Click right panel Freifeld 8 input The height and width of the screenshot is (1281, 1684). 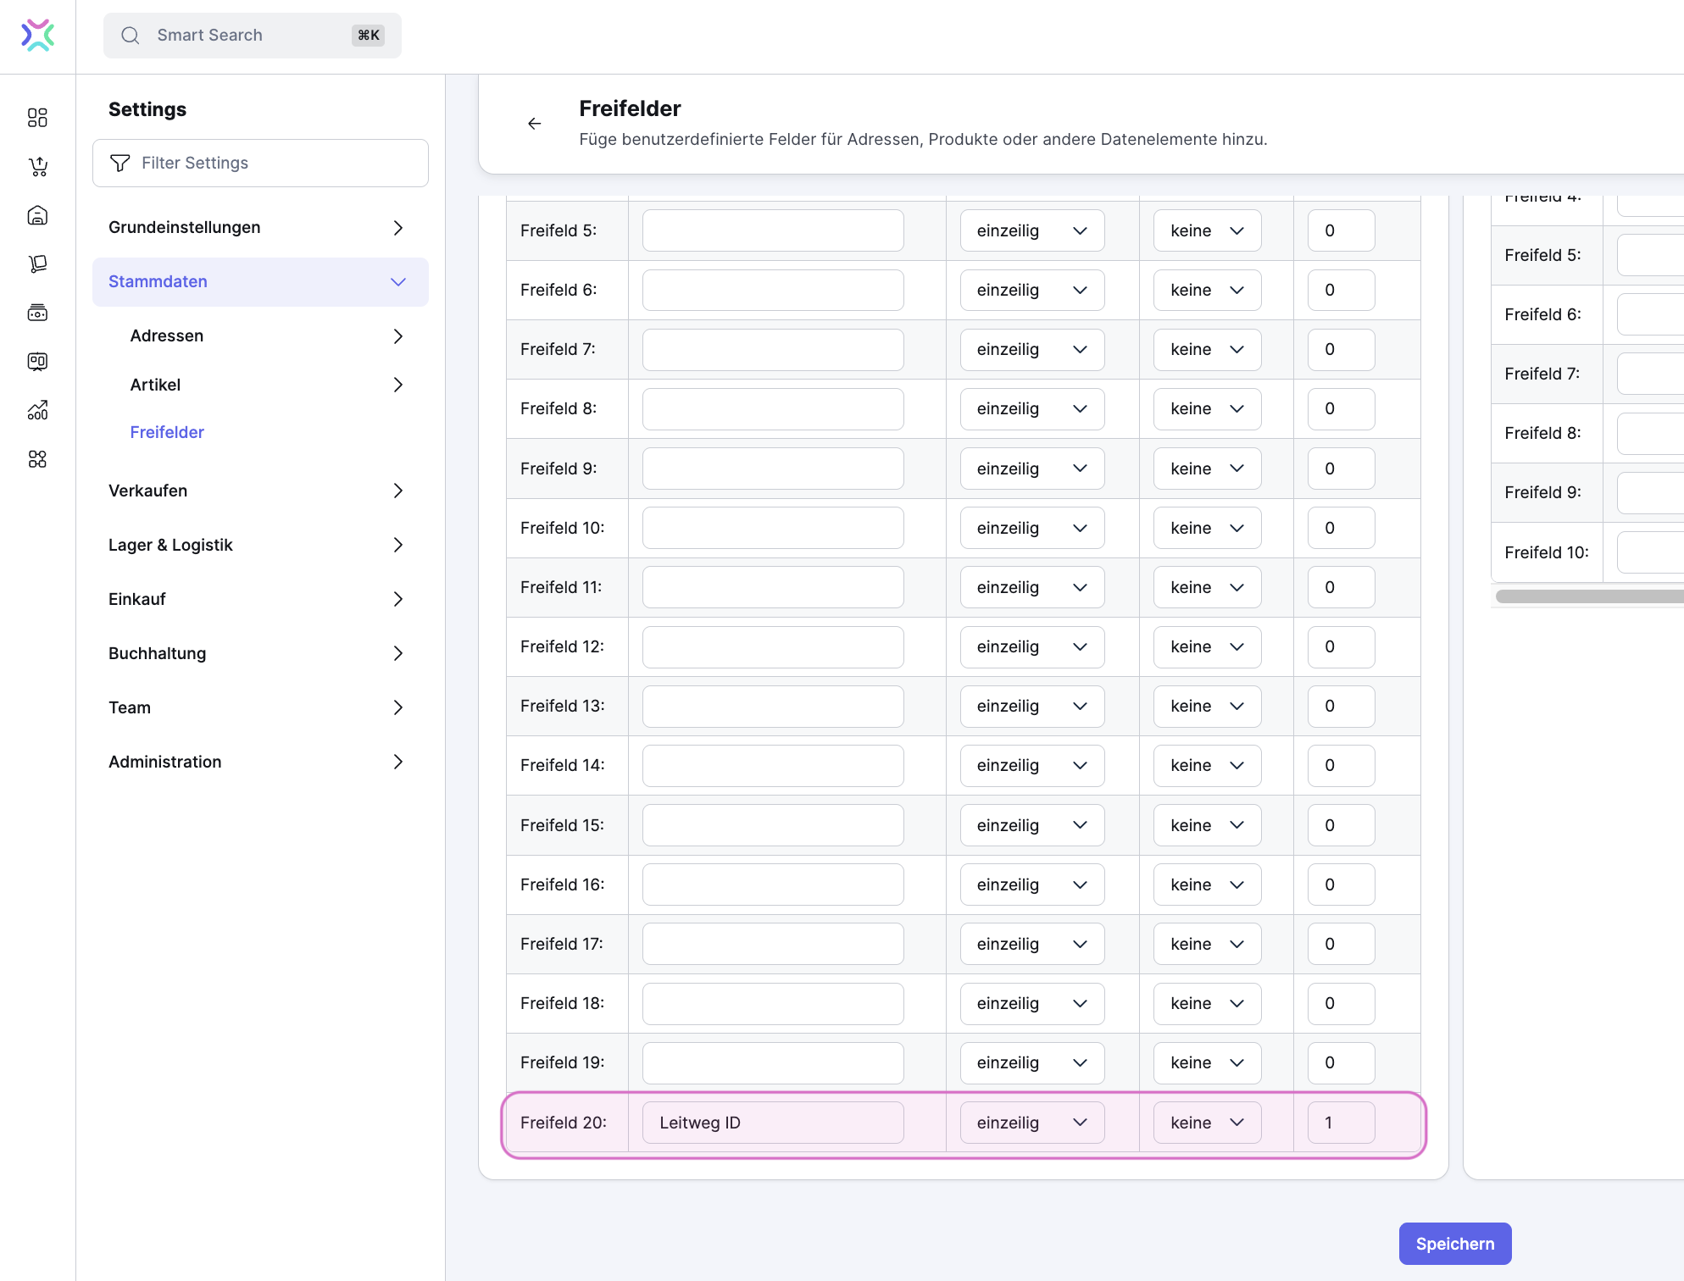point(1650,434)
